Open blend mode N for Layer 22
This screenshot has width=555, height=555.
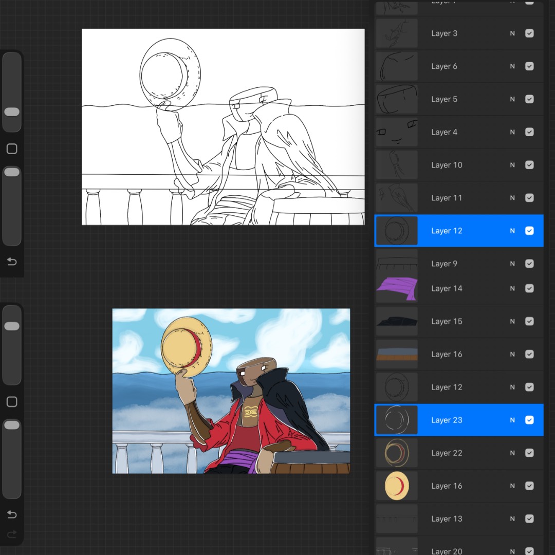pos(512,453)
